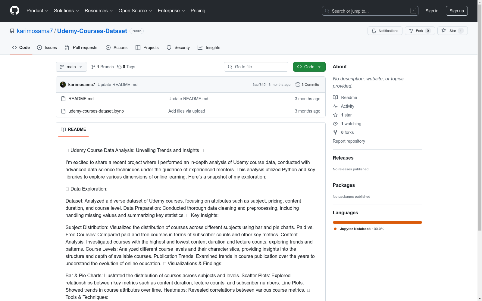Open the Enterprise menu
This screenshot has width=482, height=301.
[171, 11]
